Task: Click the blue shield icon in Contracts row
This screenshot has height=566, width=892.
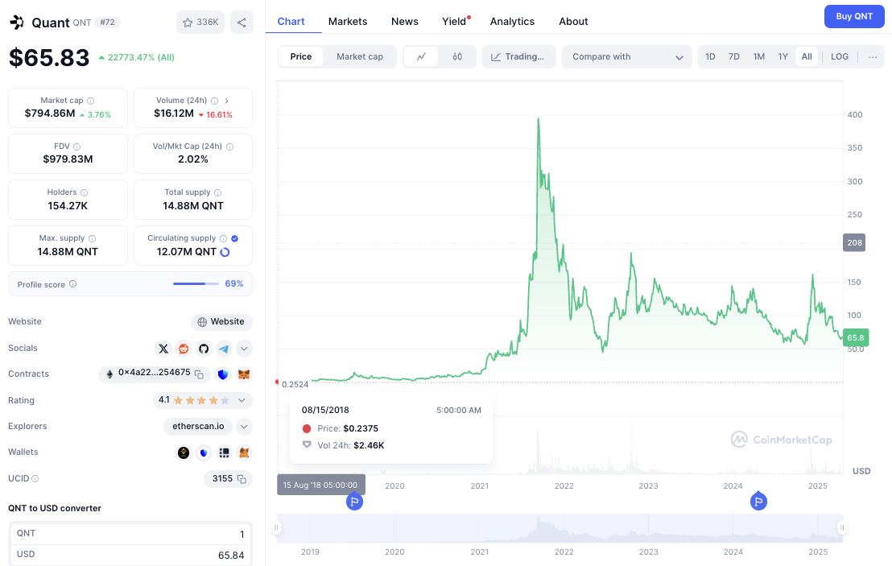Action: 223,374
